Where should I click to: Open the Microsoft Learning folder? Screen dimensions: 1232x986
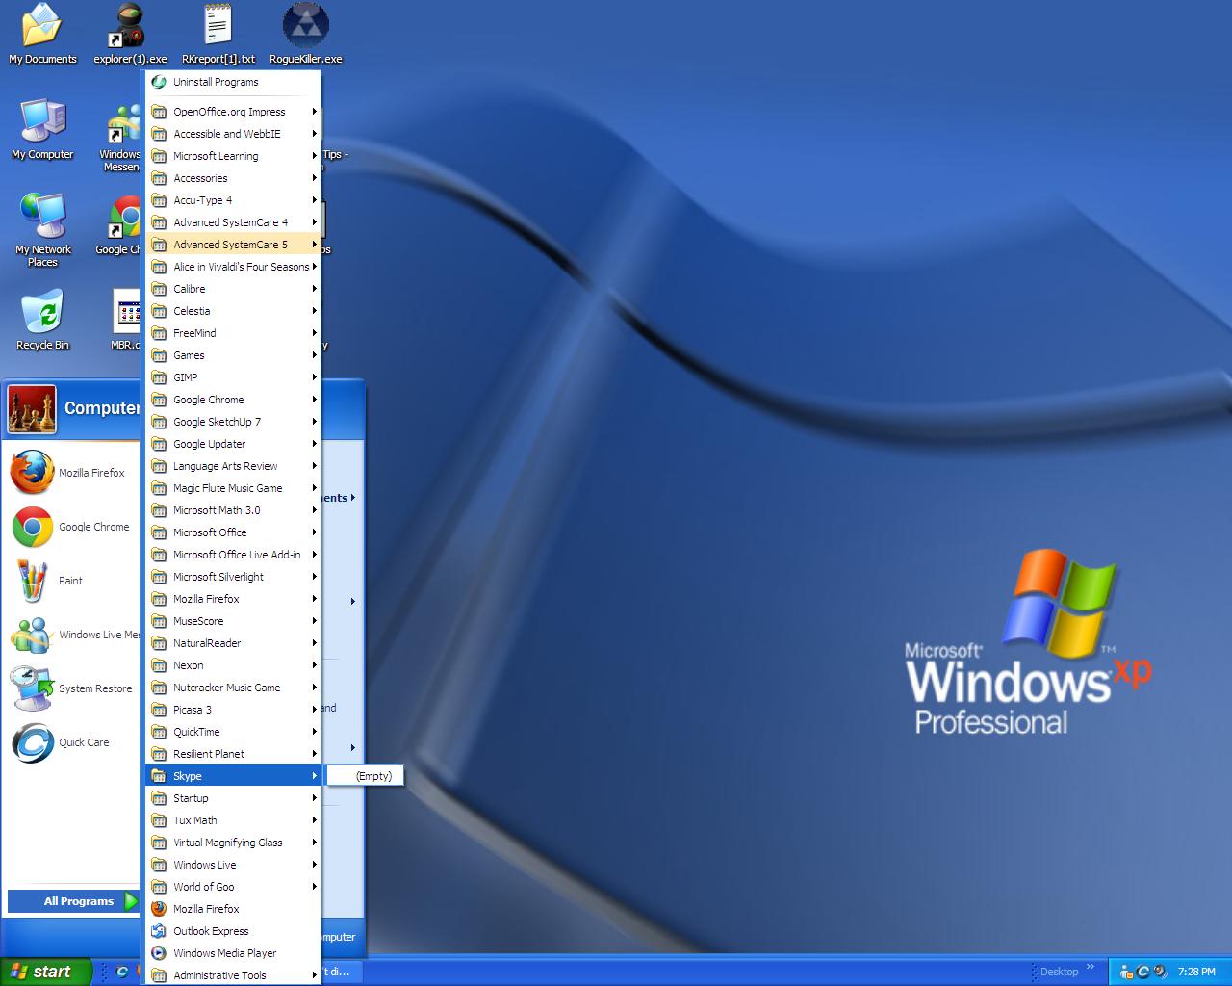coord(233,156)
